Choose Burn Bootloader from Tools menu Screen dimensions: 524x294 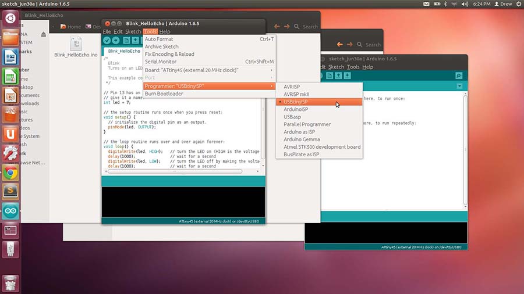click(209, 94)
